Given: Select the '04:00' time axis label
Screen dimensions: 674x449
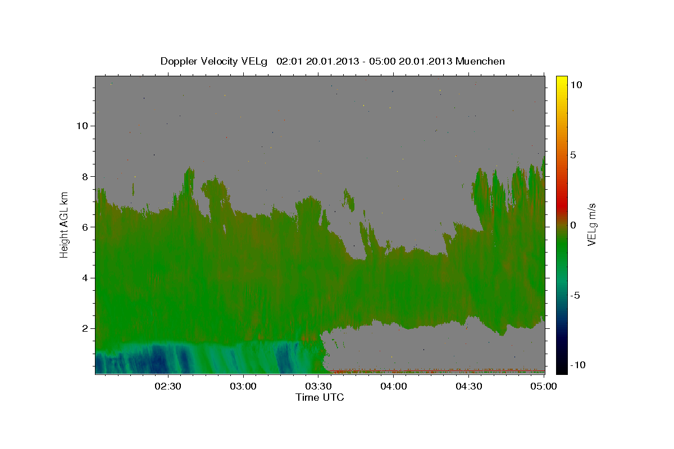Looking at the screenshot, I should click(394, 386).
